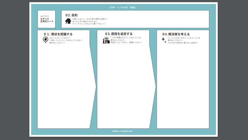The width and height of the screenshot is (248, 140).
Task: Click the small icon above もやっと正常化シート
Action: click(x=42, y=16)
